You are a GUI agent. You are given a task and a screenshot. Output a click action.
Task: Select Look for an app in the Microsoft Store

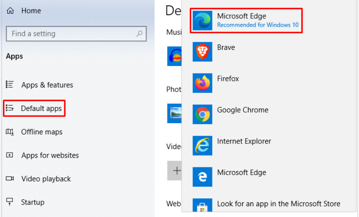coord(278,204)
